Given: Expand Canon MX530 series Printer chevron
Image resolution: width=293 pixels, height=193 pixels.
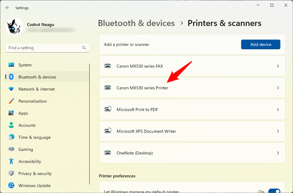Looking at the screenshot, I should 278,88.
